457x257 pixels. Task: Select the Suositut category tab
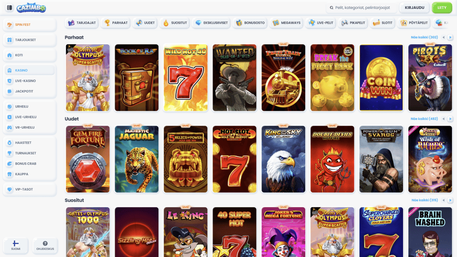(x=175, y=23)
